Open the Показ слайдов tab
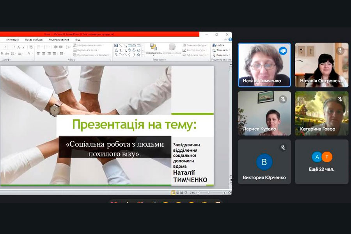 34,39
